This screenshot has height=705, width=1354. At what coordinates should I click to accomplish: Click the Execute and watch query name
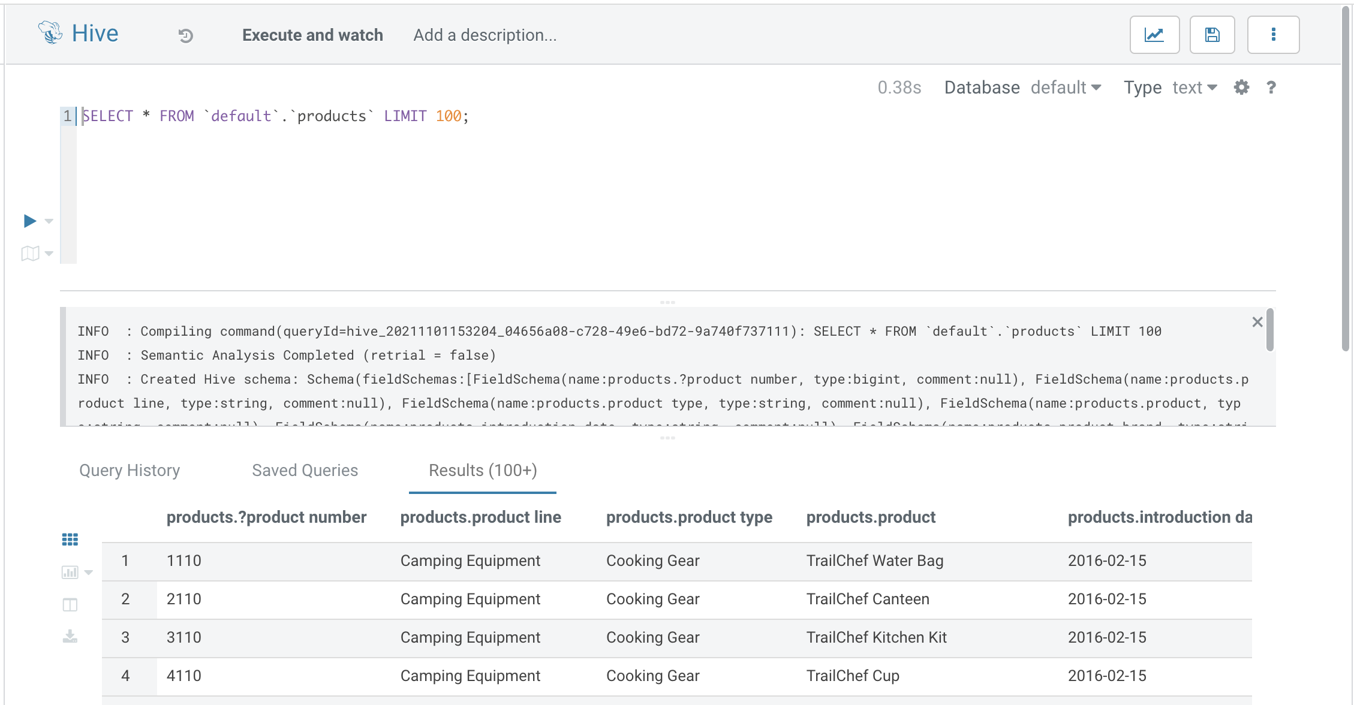[312, 35]
